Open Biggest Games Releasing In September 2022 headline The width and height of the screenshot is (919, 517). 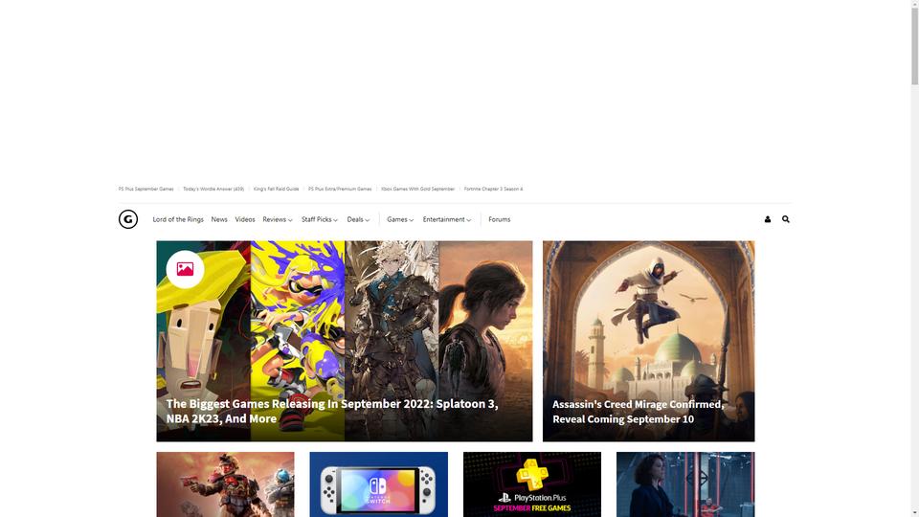[332, 411]
